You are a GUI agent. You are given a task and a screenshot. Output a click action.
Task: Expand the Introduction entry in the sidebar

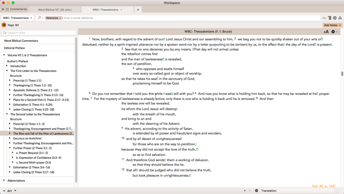tap(6, 66)
